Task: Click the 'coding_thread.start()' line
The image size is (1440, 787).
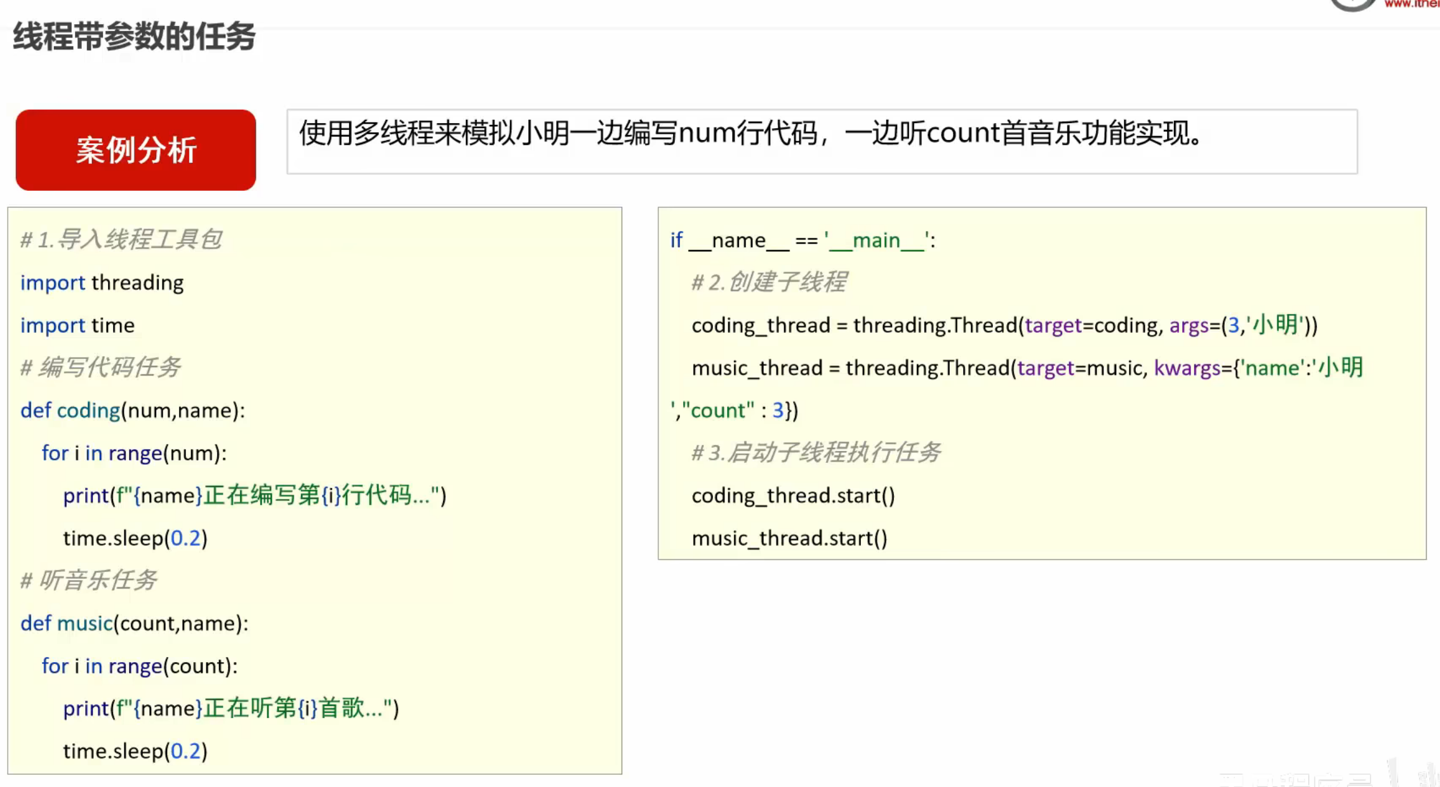Action: (x=793, y=495)
